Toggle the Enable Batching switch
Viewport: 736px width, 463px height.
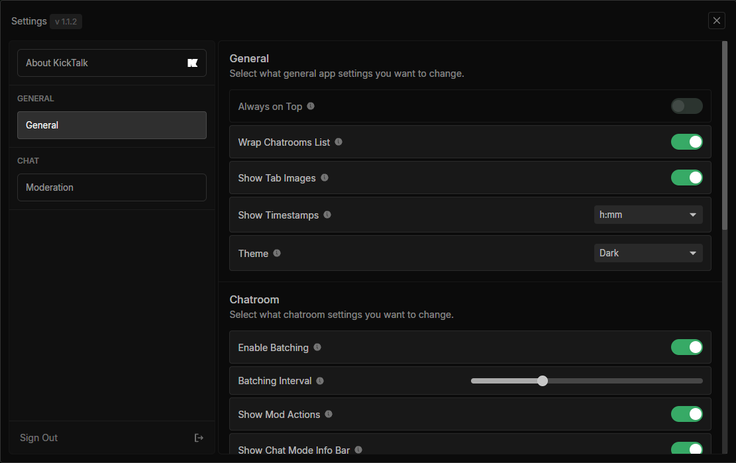(x=687, y=347)
